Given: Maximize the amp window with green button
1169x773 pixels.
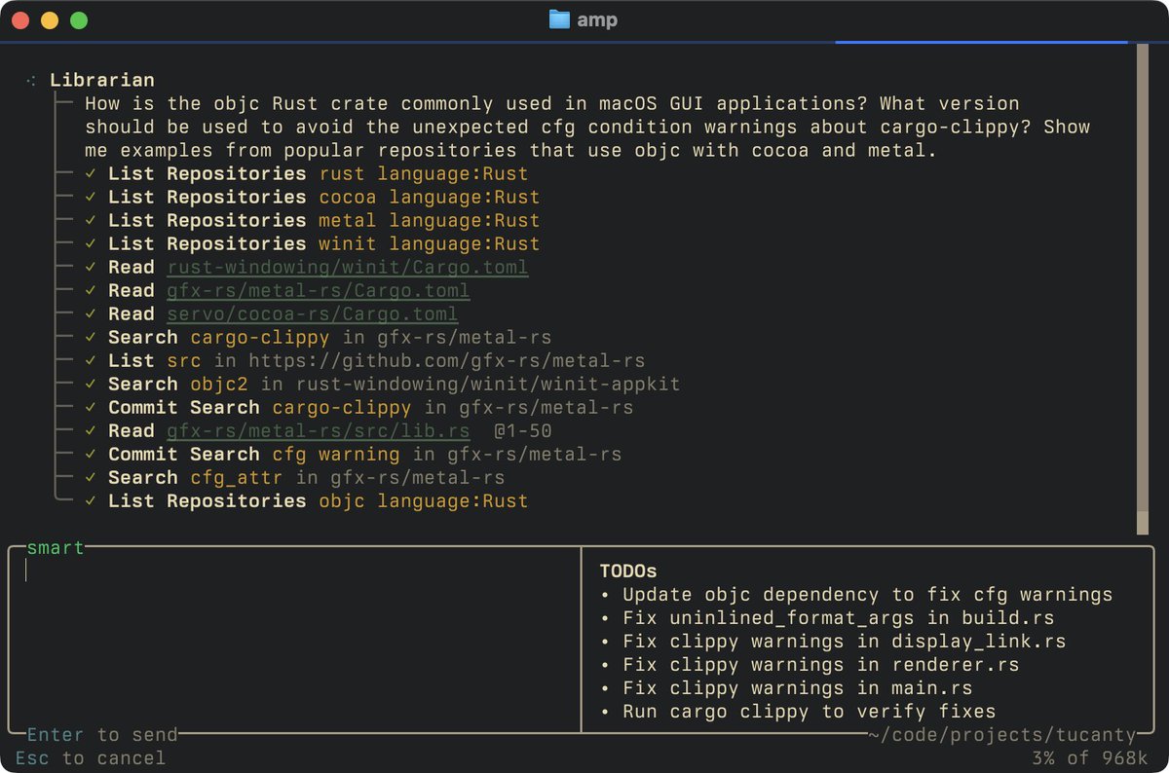Looking at the screenshot, I should pos(79,20).
